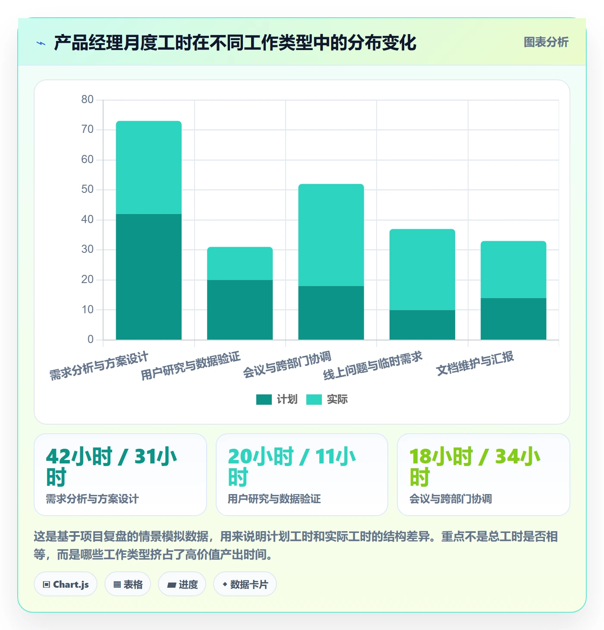
Task: Toggle the 计划 legend color box
Action: pos(264,400)
